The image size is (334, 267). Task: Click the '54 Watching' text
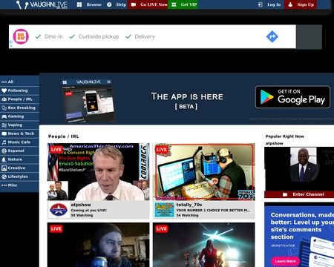187,215
